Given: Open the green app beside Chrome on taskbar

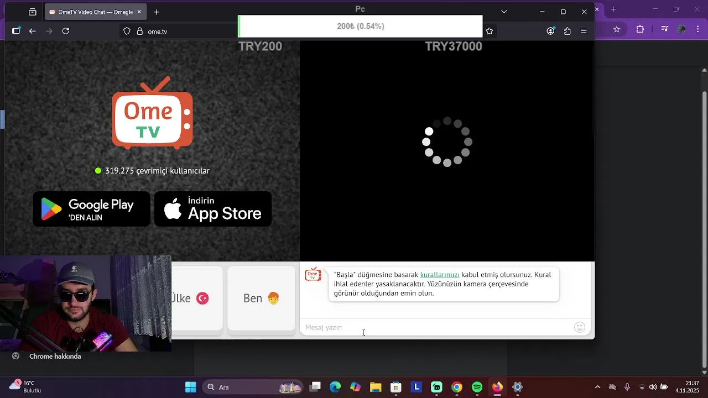Looking at the screenshot, I should (x=436, y=387).
